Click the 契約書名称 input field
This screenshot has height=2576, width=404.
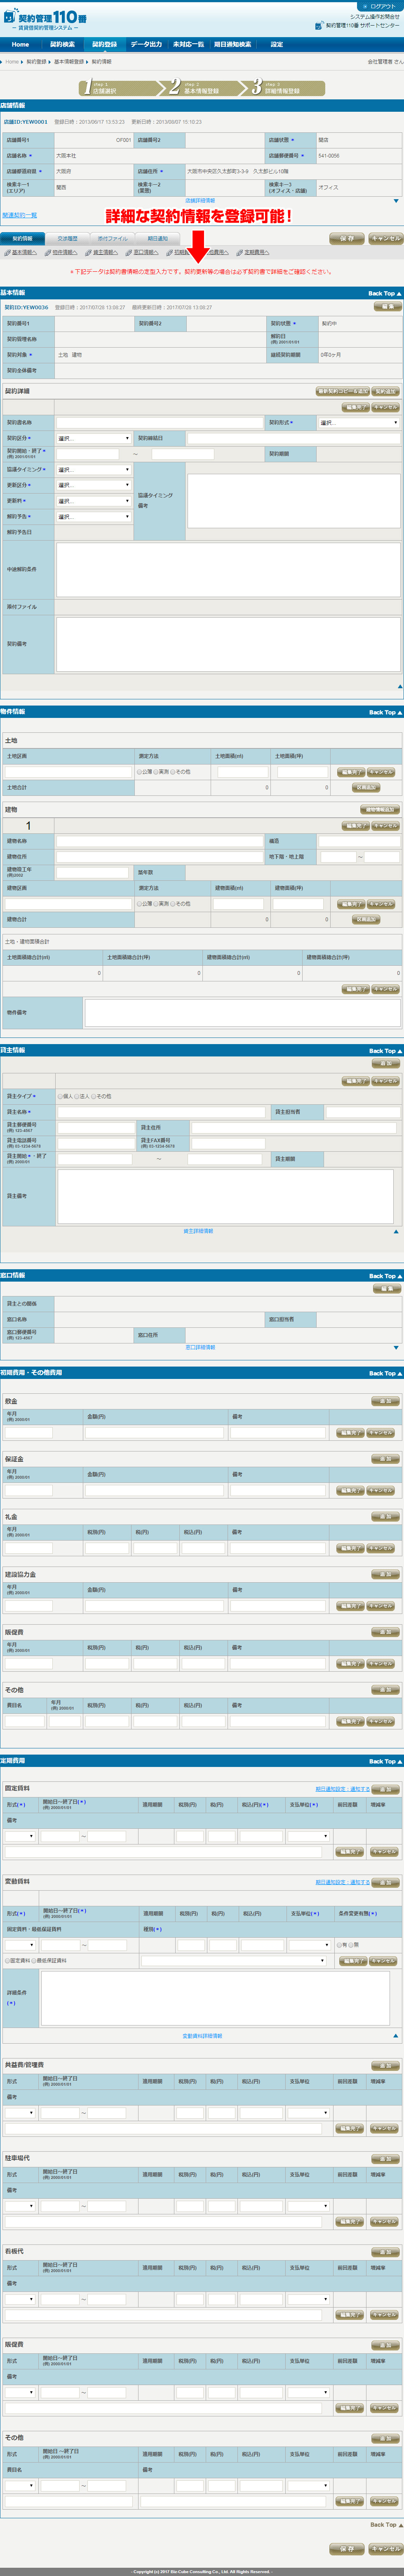click(x=160, y=423)
